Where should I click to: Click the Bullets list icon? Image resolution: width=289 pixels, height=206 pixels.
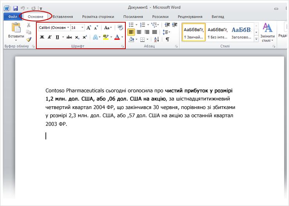pyautogui.click(x=131, y=25)
